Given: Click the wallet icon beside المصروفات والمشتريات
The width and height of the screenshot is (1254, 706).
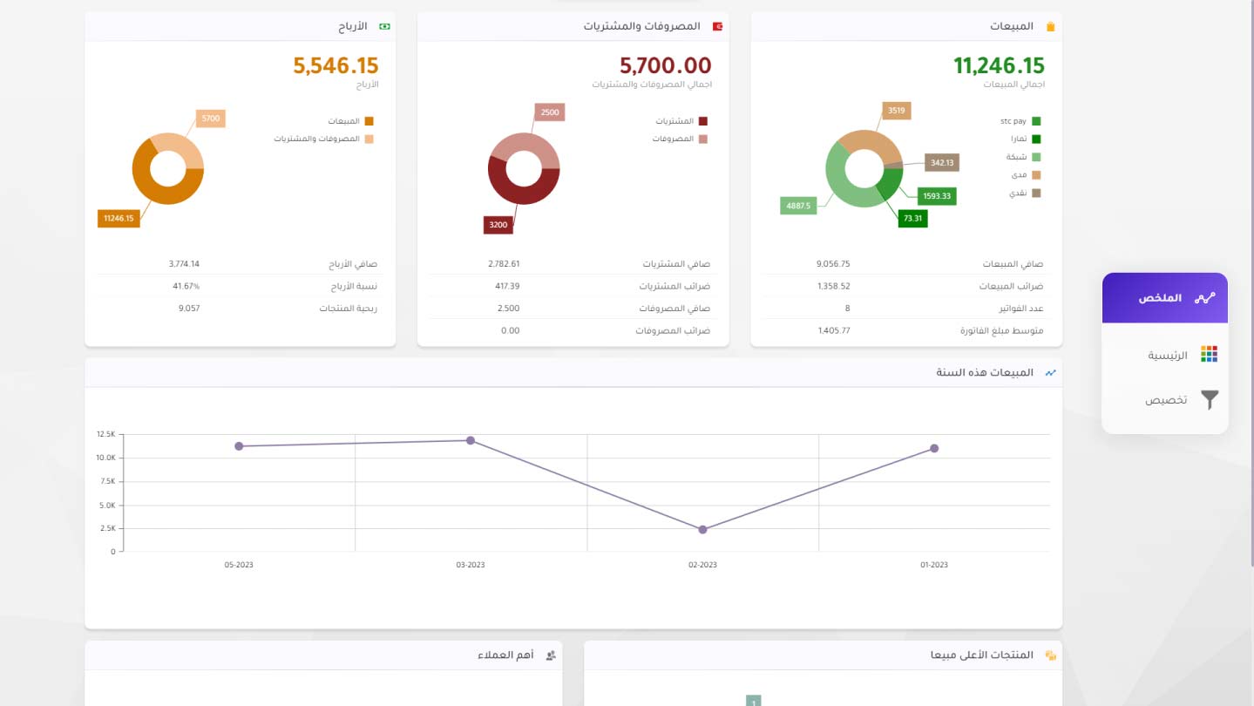Looking at the screenshot, I should point(717,27).
